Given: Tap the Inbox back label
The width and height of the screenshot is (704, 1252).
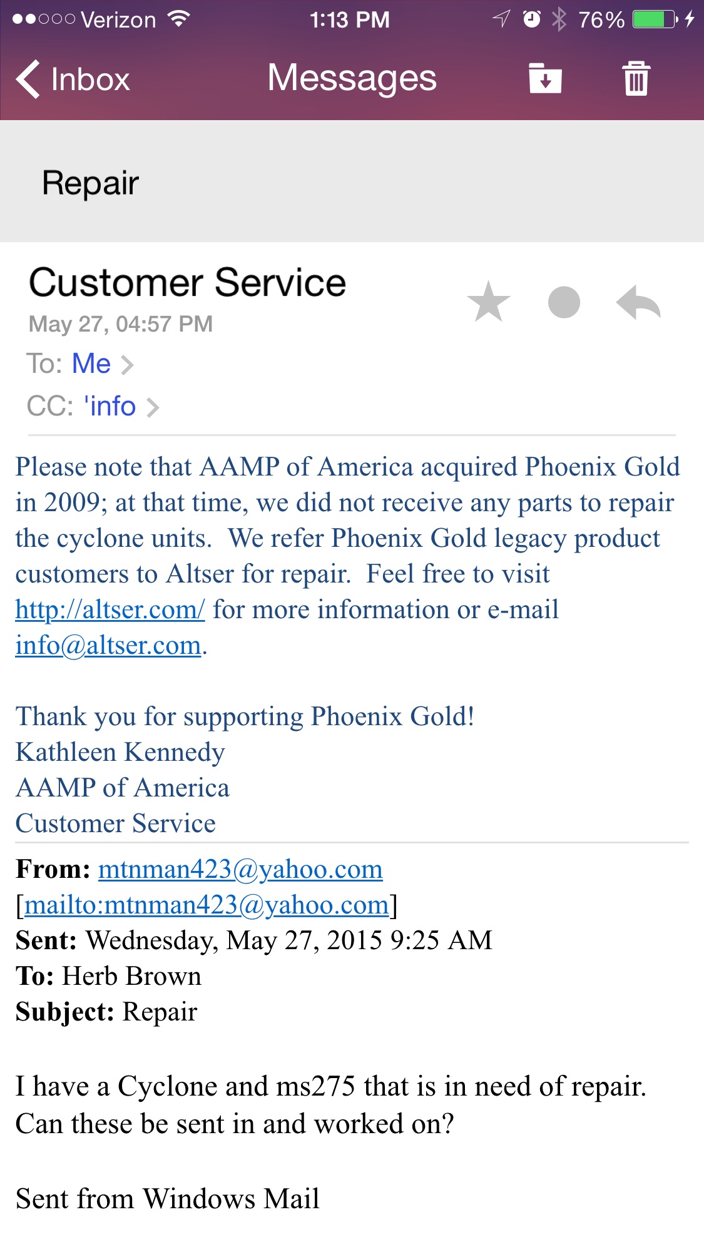Looking at the screenshot, I should pos(90,79).
